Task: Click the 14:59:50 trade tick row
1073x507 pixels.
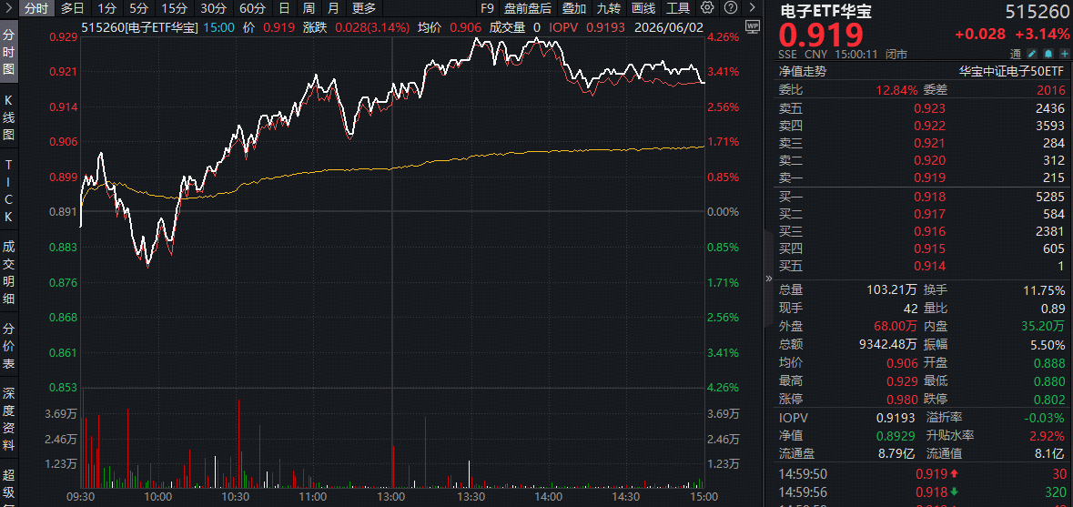Action: pyautogui.click(x=923, y=474)
